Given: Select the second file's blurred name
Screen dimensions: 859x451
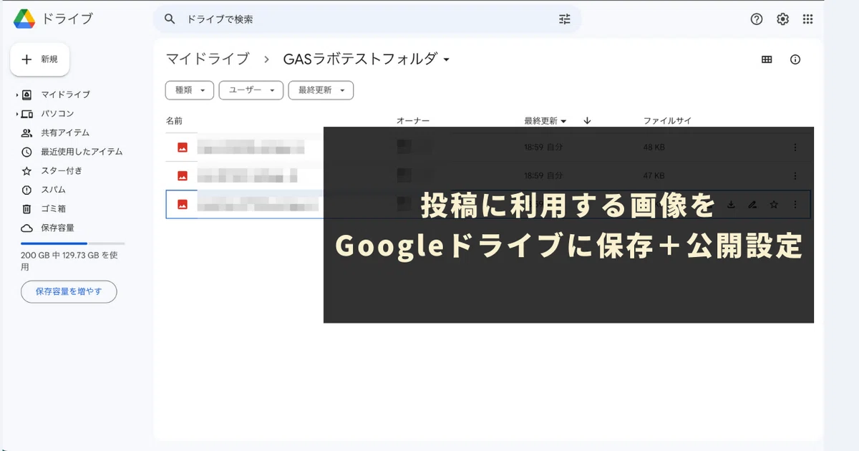Looking at the screenshot, I should (x=247, y=175).
